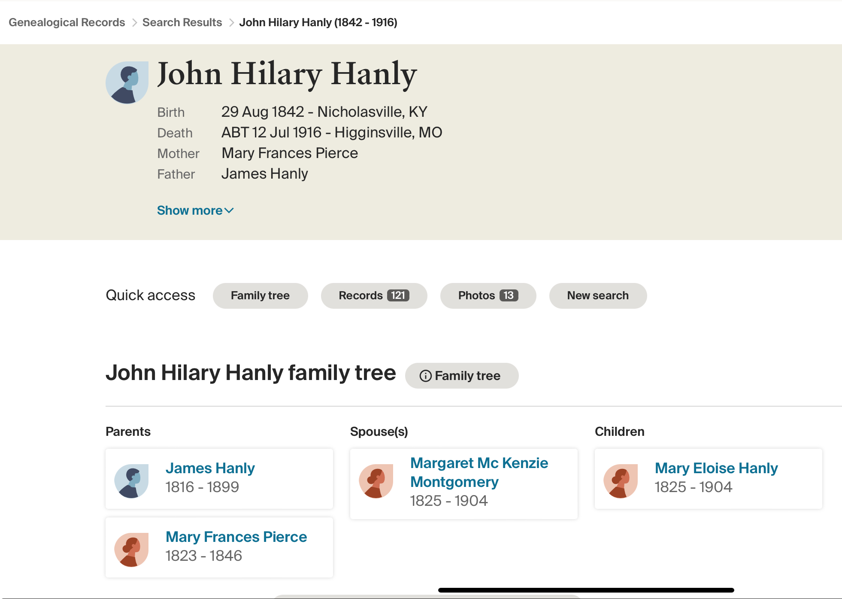Start a New search
Viewport: 842px width, 599px height.
tap(598, 295)
